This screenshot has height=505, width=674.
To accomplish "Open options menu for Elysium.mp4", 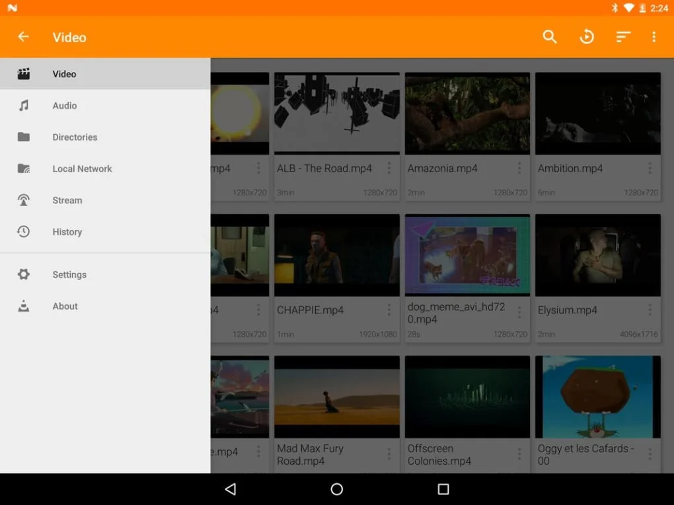I will [x=650, y=309].
